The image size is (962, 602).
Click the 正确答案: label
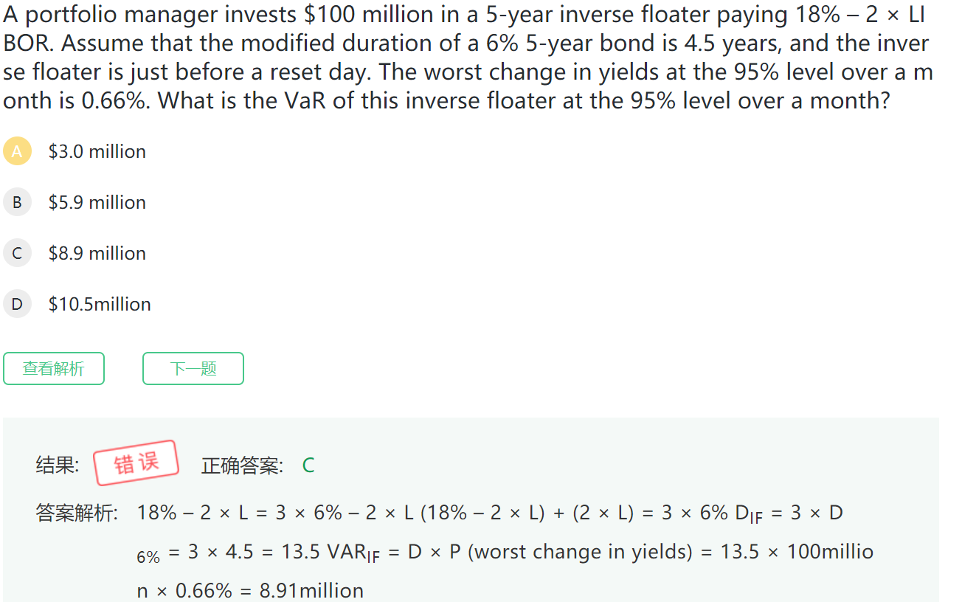[242, 466]
